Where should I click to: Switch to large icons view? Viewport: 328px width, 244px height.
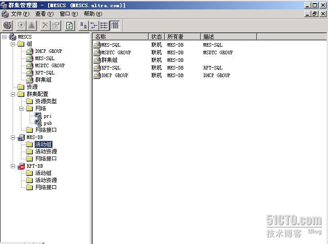click(x=84, y=26)
